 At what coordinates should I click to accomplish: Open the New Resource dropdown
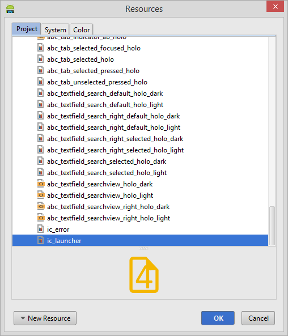tap(45, 318)
